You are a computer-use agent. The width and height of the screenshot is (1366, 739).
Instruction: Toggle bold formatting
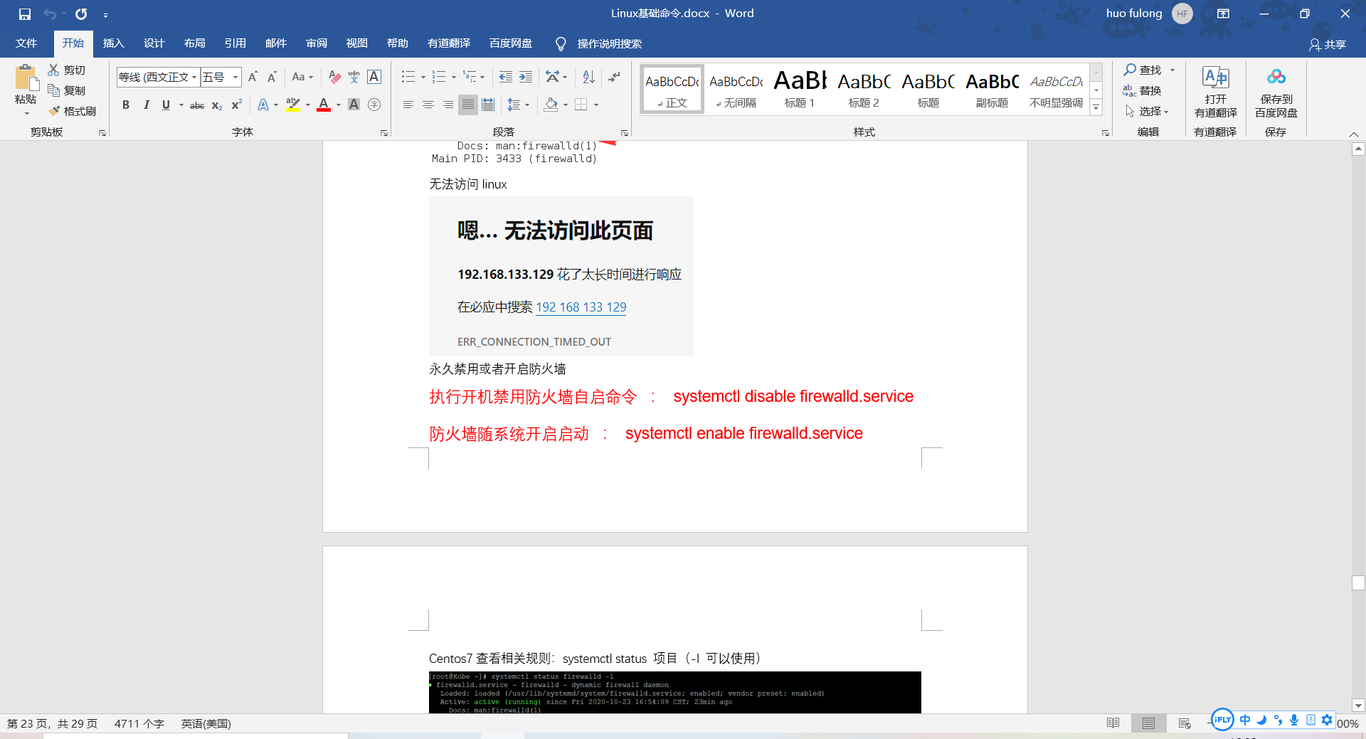click(126, 105)
